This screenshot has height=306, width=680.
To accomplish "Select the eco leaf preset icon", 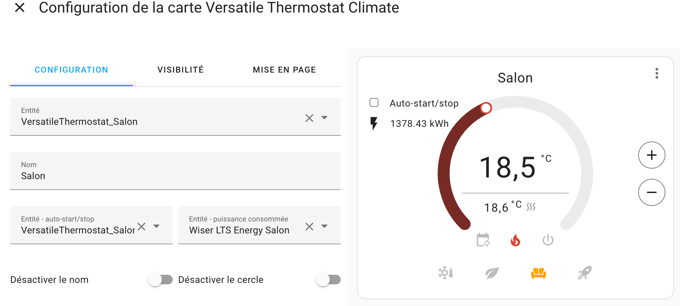I will [x=492, y=273].
